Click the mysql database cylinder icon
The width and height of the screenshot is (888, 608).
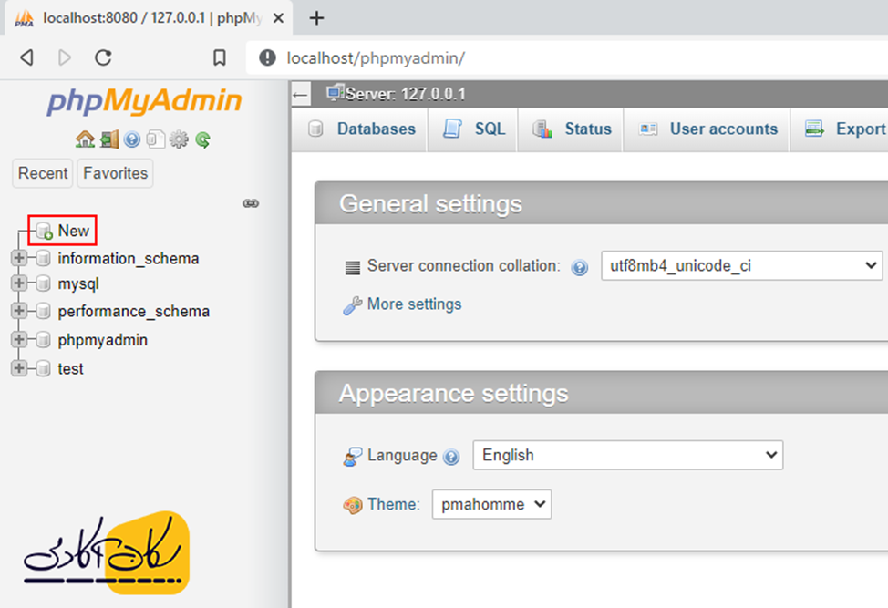pos(43,283)
